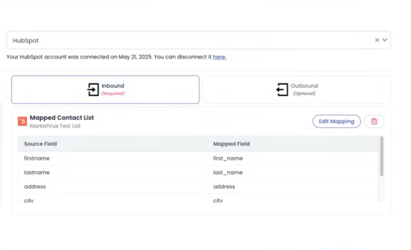Select the 'lastname' source cell
This screenshot has height=250, width=411.
pos(37,173)
